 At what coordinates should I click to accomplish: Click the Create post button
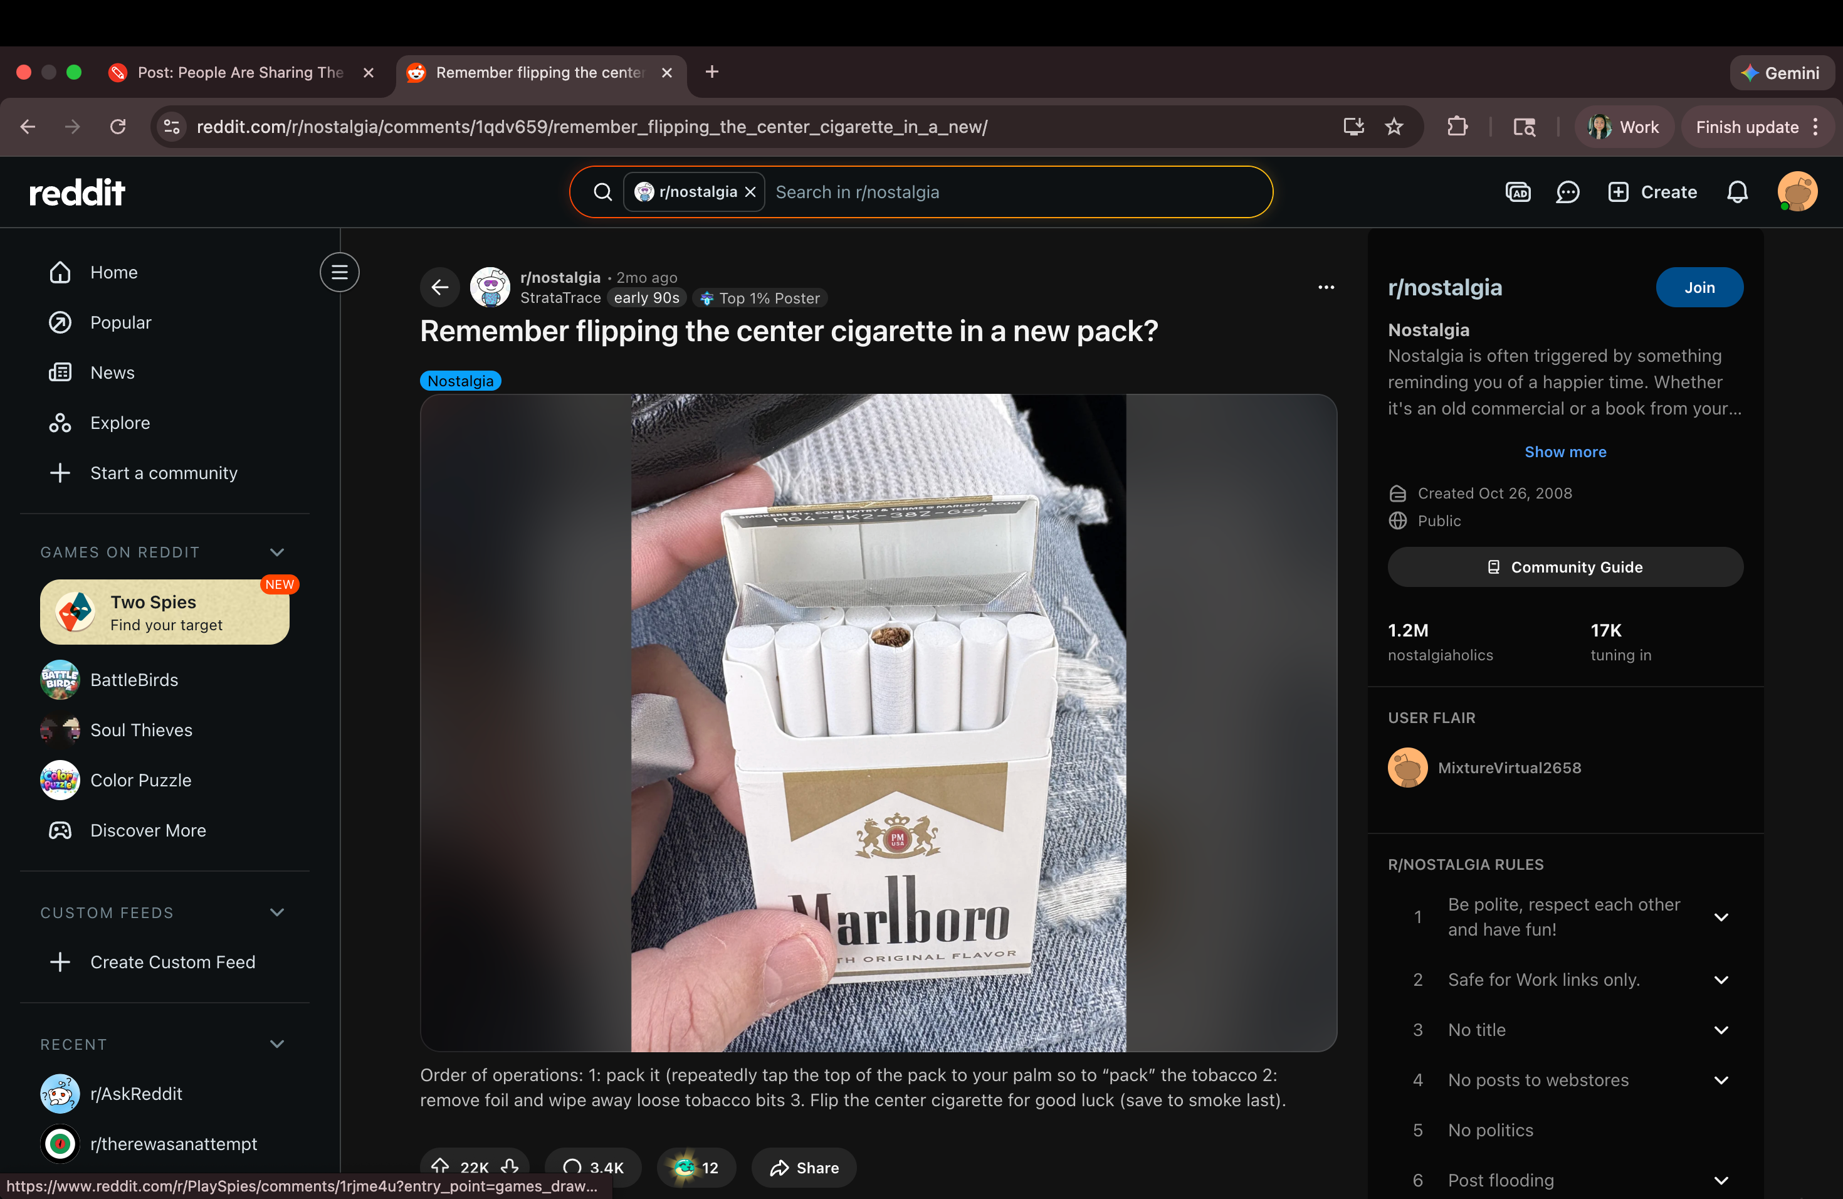point(1652,192)
